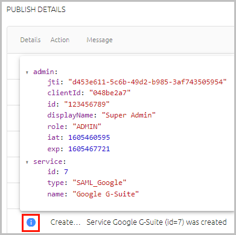Click the PUBLISH DETAILS heading
Screen dimensions: 236x235
pyautogui.click(x=36, y=10)
